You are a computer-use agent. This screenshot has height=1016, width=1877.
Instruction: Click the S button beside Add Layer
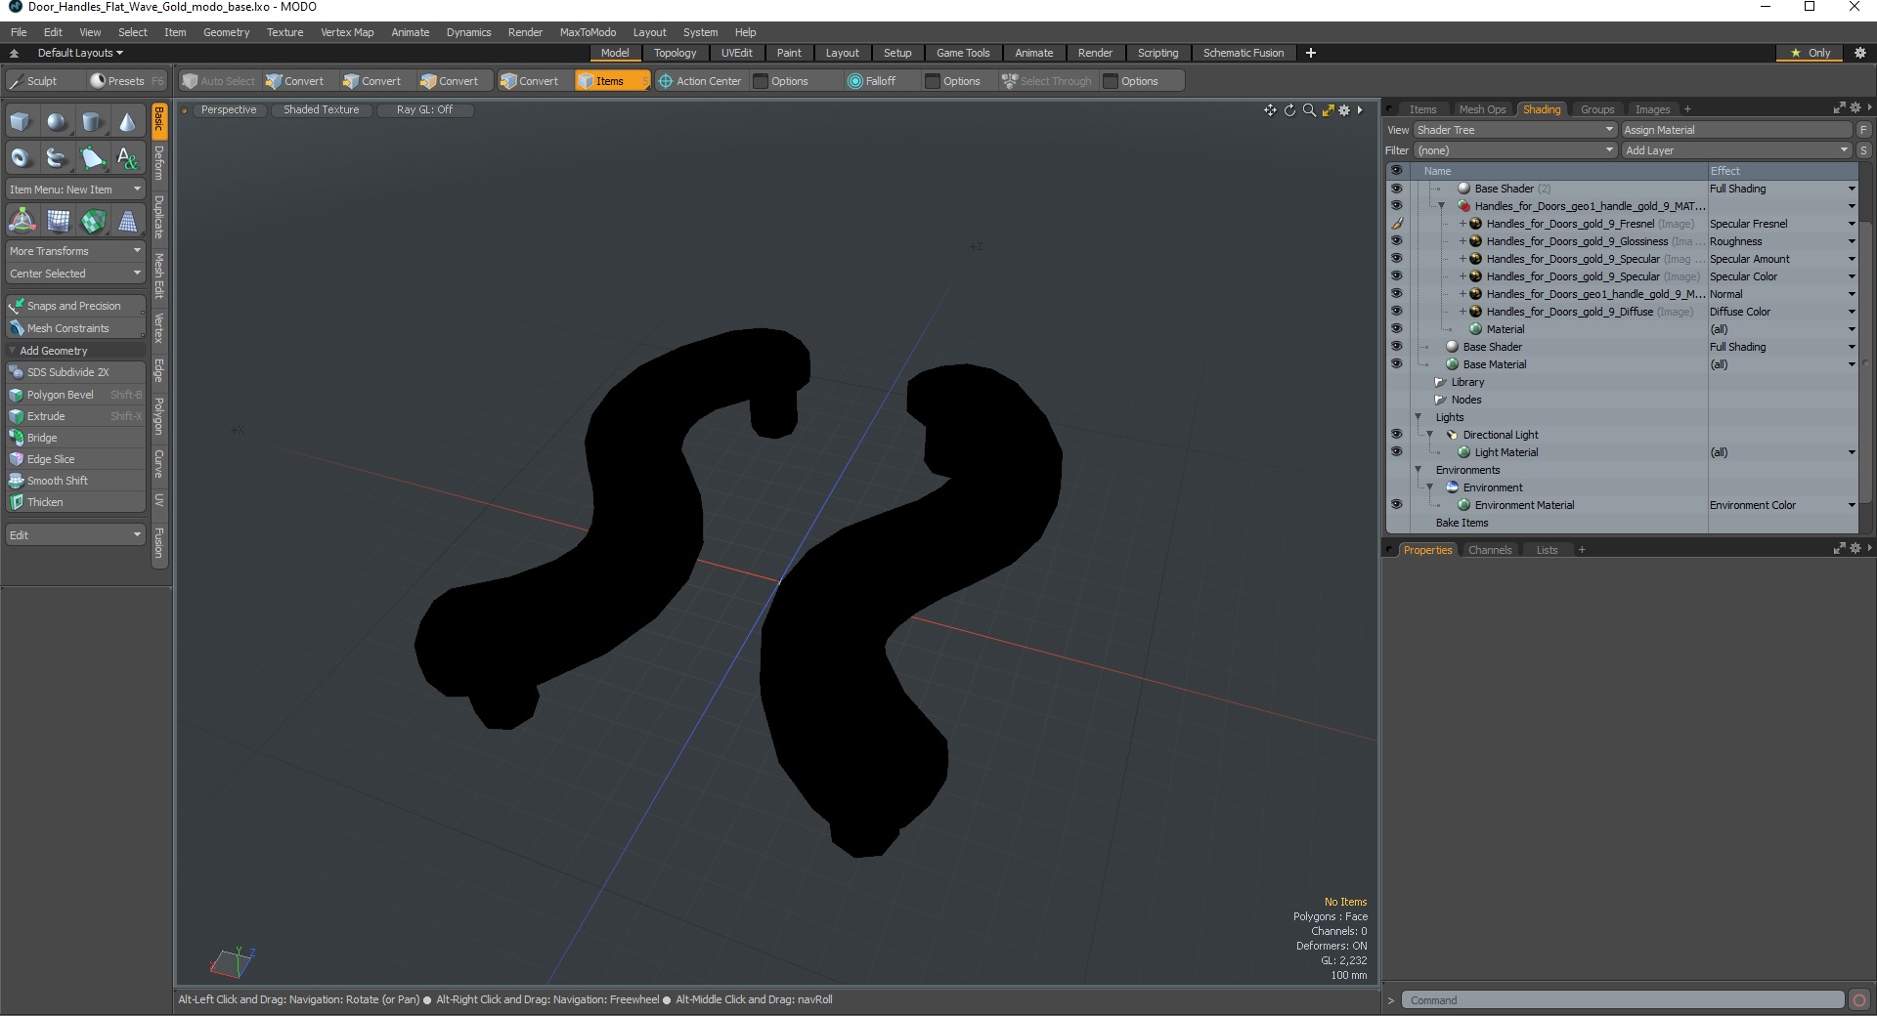point(1863,150)
